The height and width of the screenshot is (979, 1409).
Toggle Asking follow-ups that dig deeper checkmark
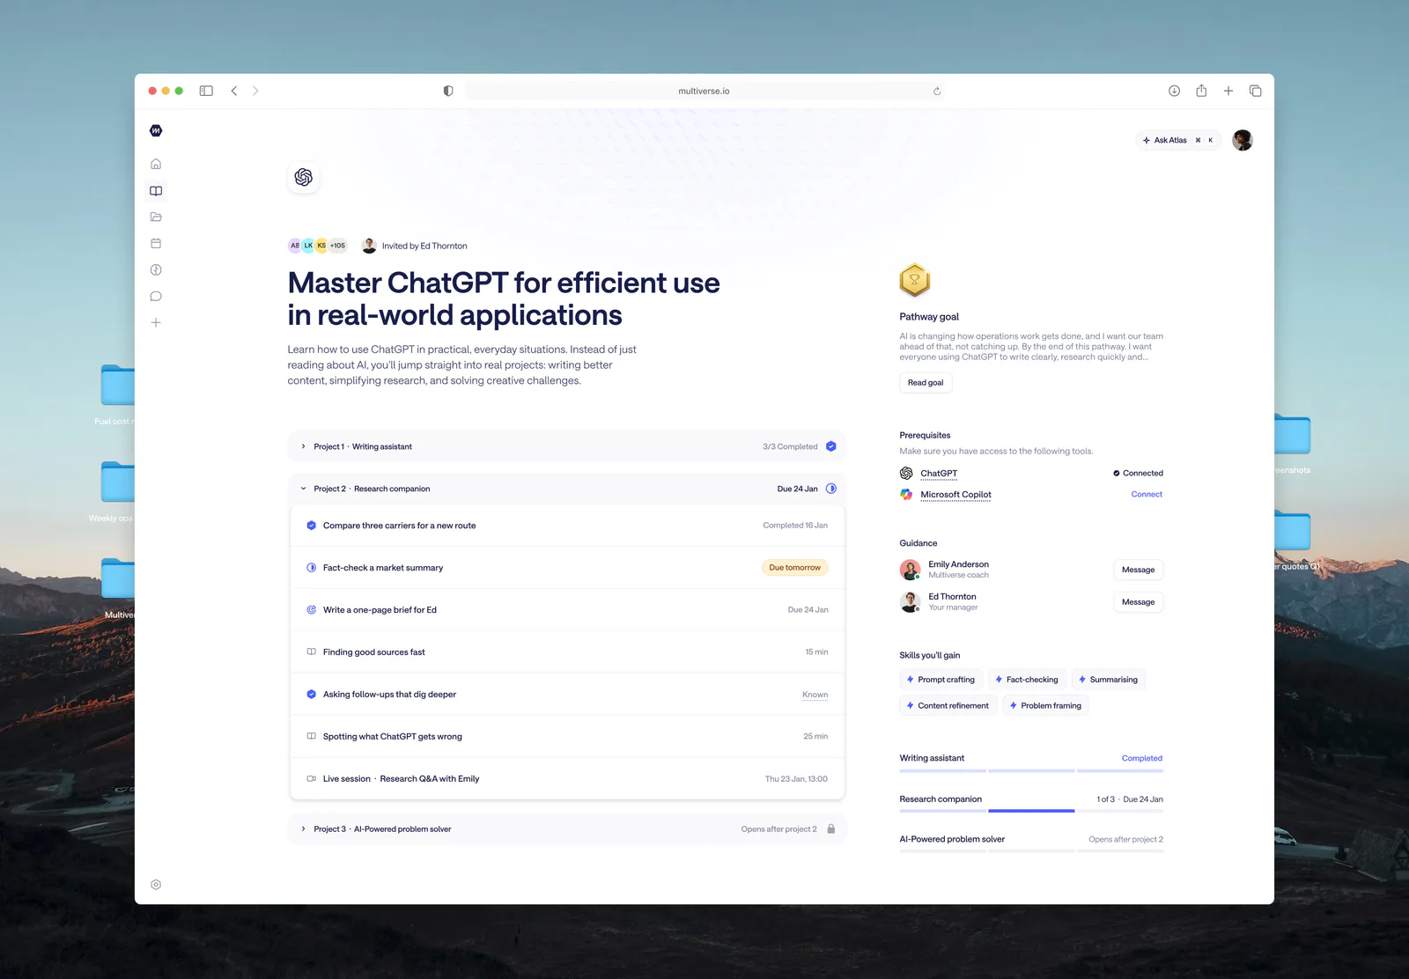pos(311,695)
